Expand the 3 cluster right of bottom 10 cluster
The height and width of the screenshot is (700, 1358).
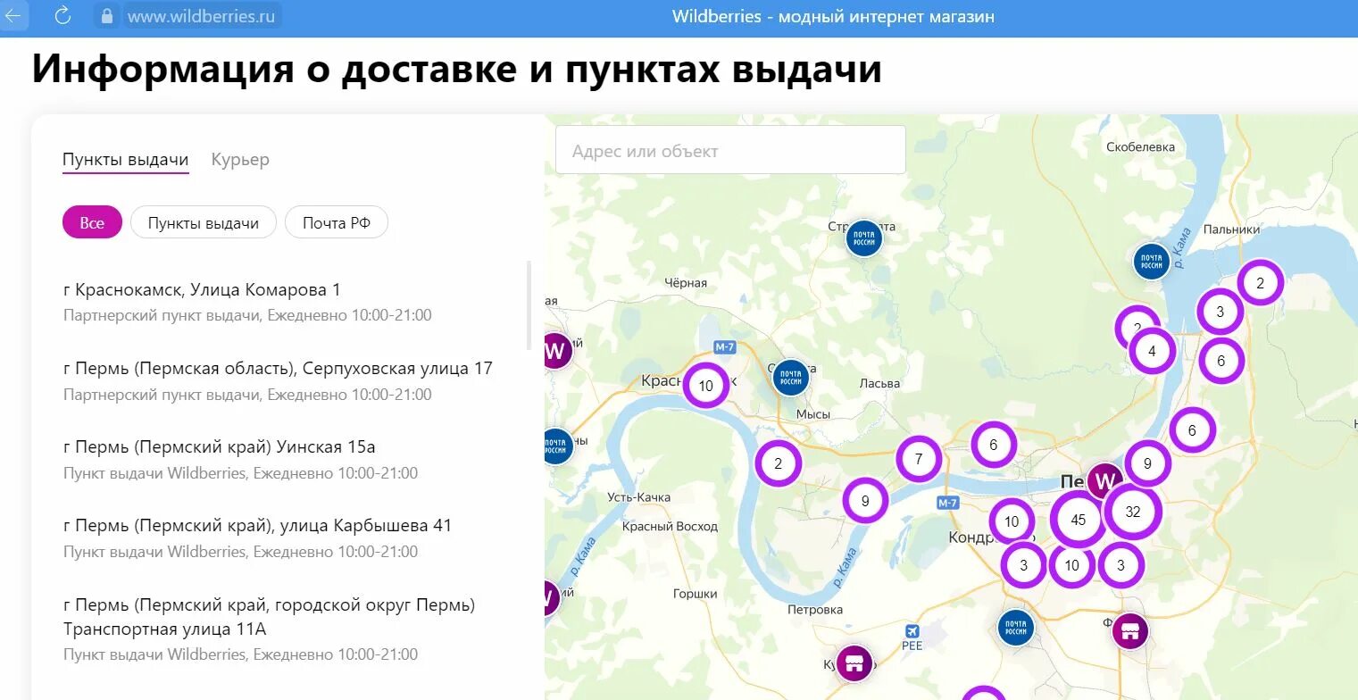(1121, 564)
